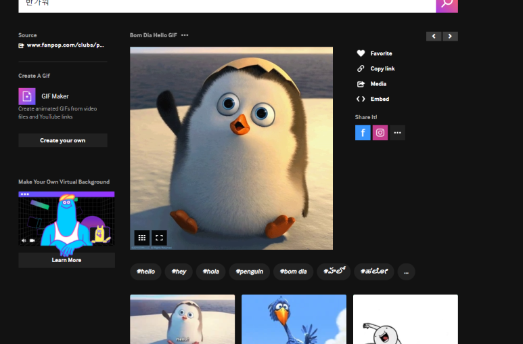Click the source external link icon

click(x=22, y=45)
